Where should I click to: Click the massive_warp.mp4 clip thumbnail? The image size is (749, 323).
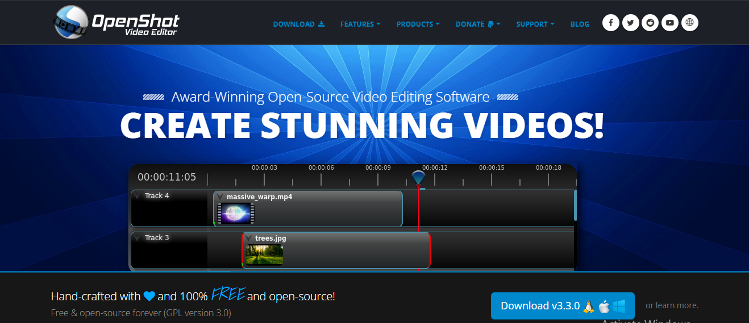pos(236,213)
